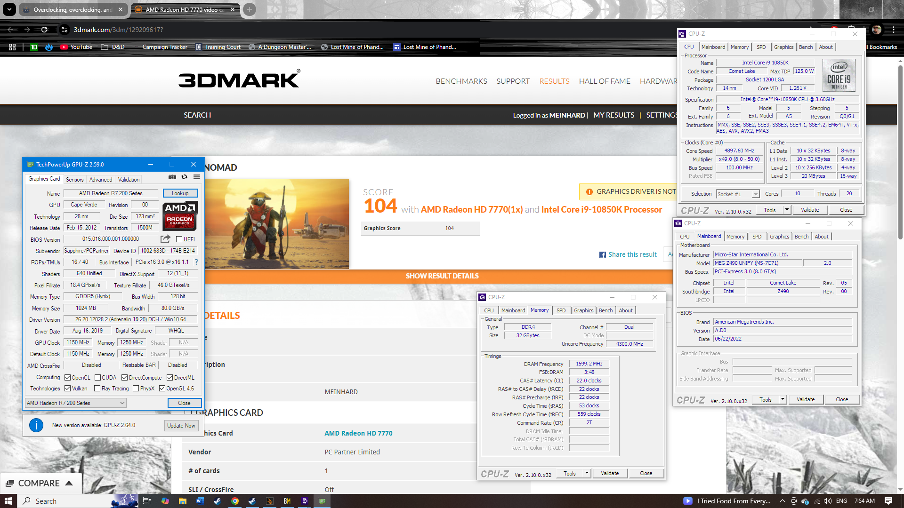Open the notification center
This screenshot has width=904, height=508.
tap(888, 501)
